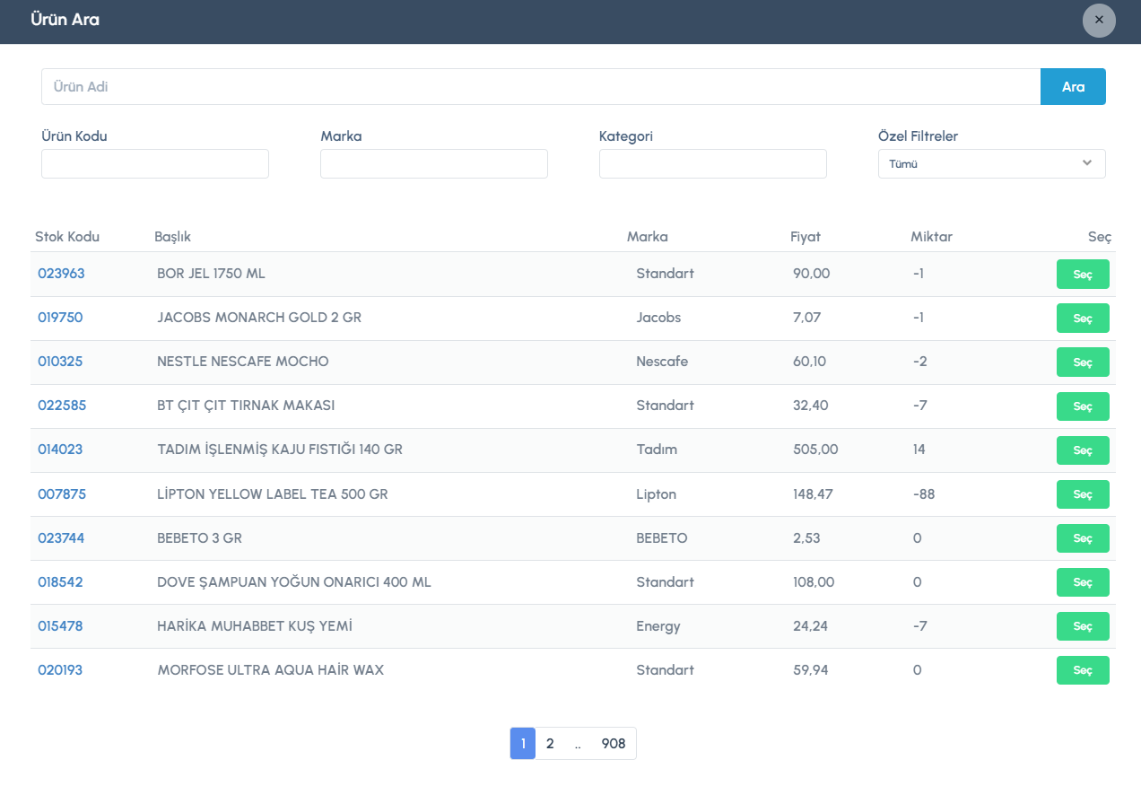
Task: Focus the Ürün Adı search field
Action: point(540,87)
